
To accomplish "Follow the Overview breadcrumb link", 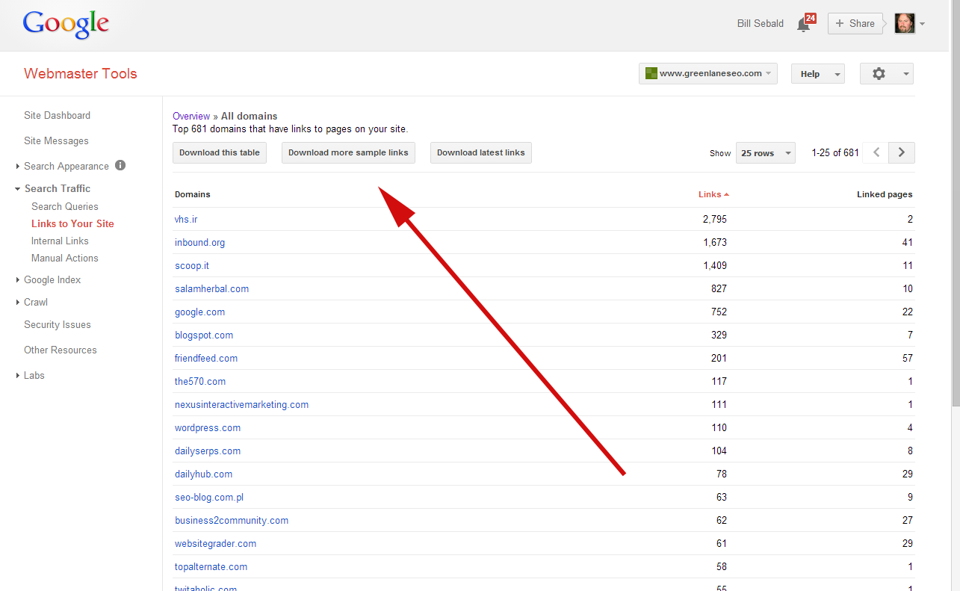I will click(x=191, y=116).
